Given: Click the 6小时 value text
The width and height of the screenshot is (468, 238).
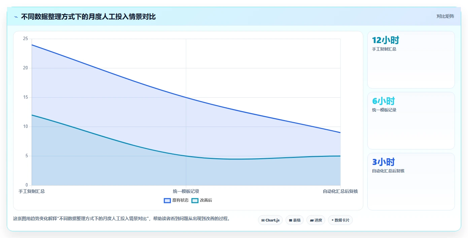Looking at the screenshot, I should click(x=383, y=101).
